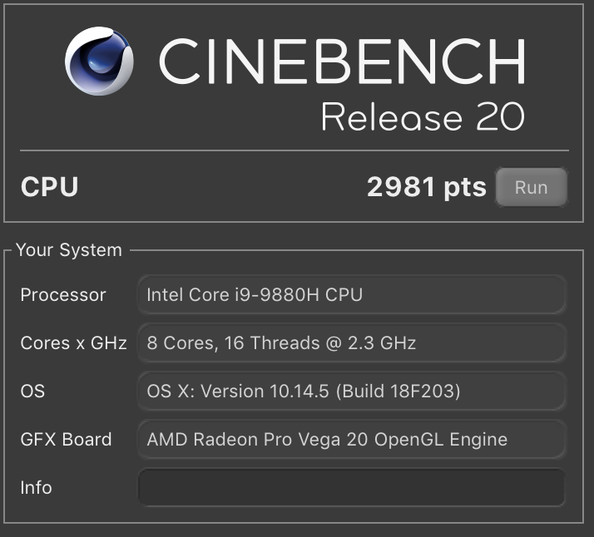Screen dimensions: 594x537
Task: Click the 16 Threads text in cores field
Action: point(272,343)
